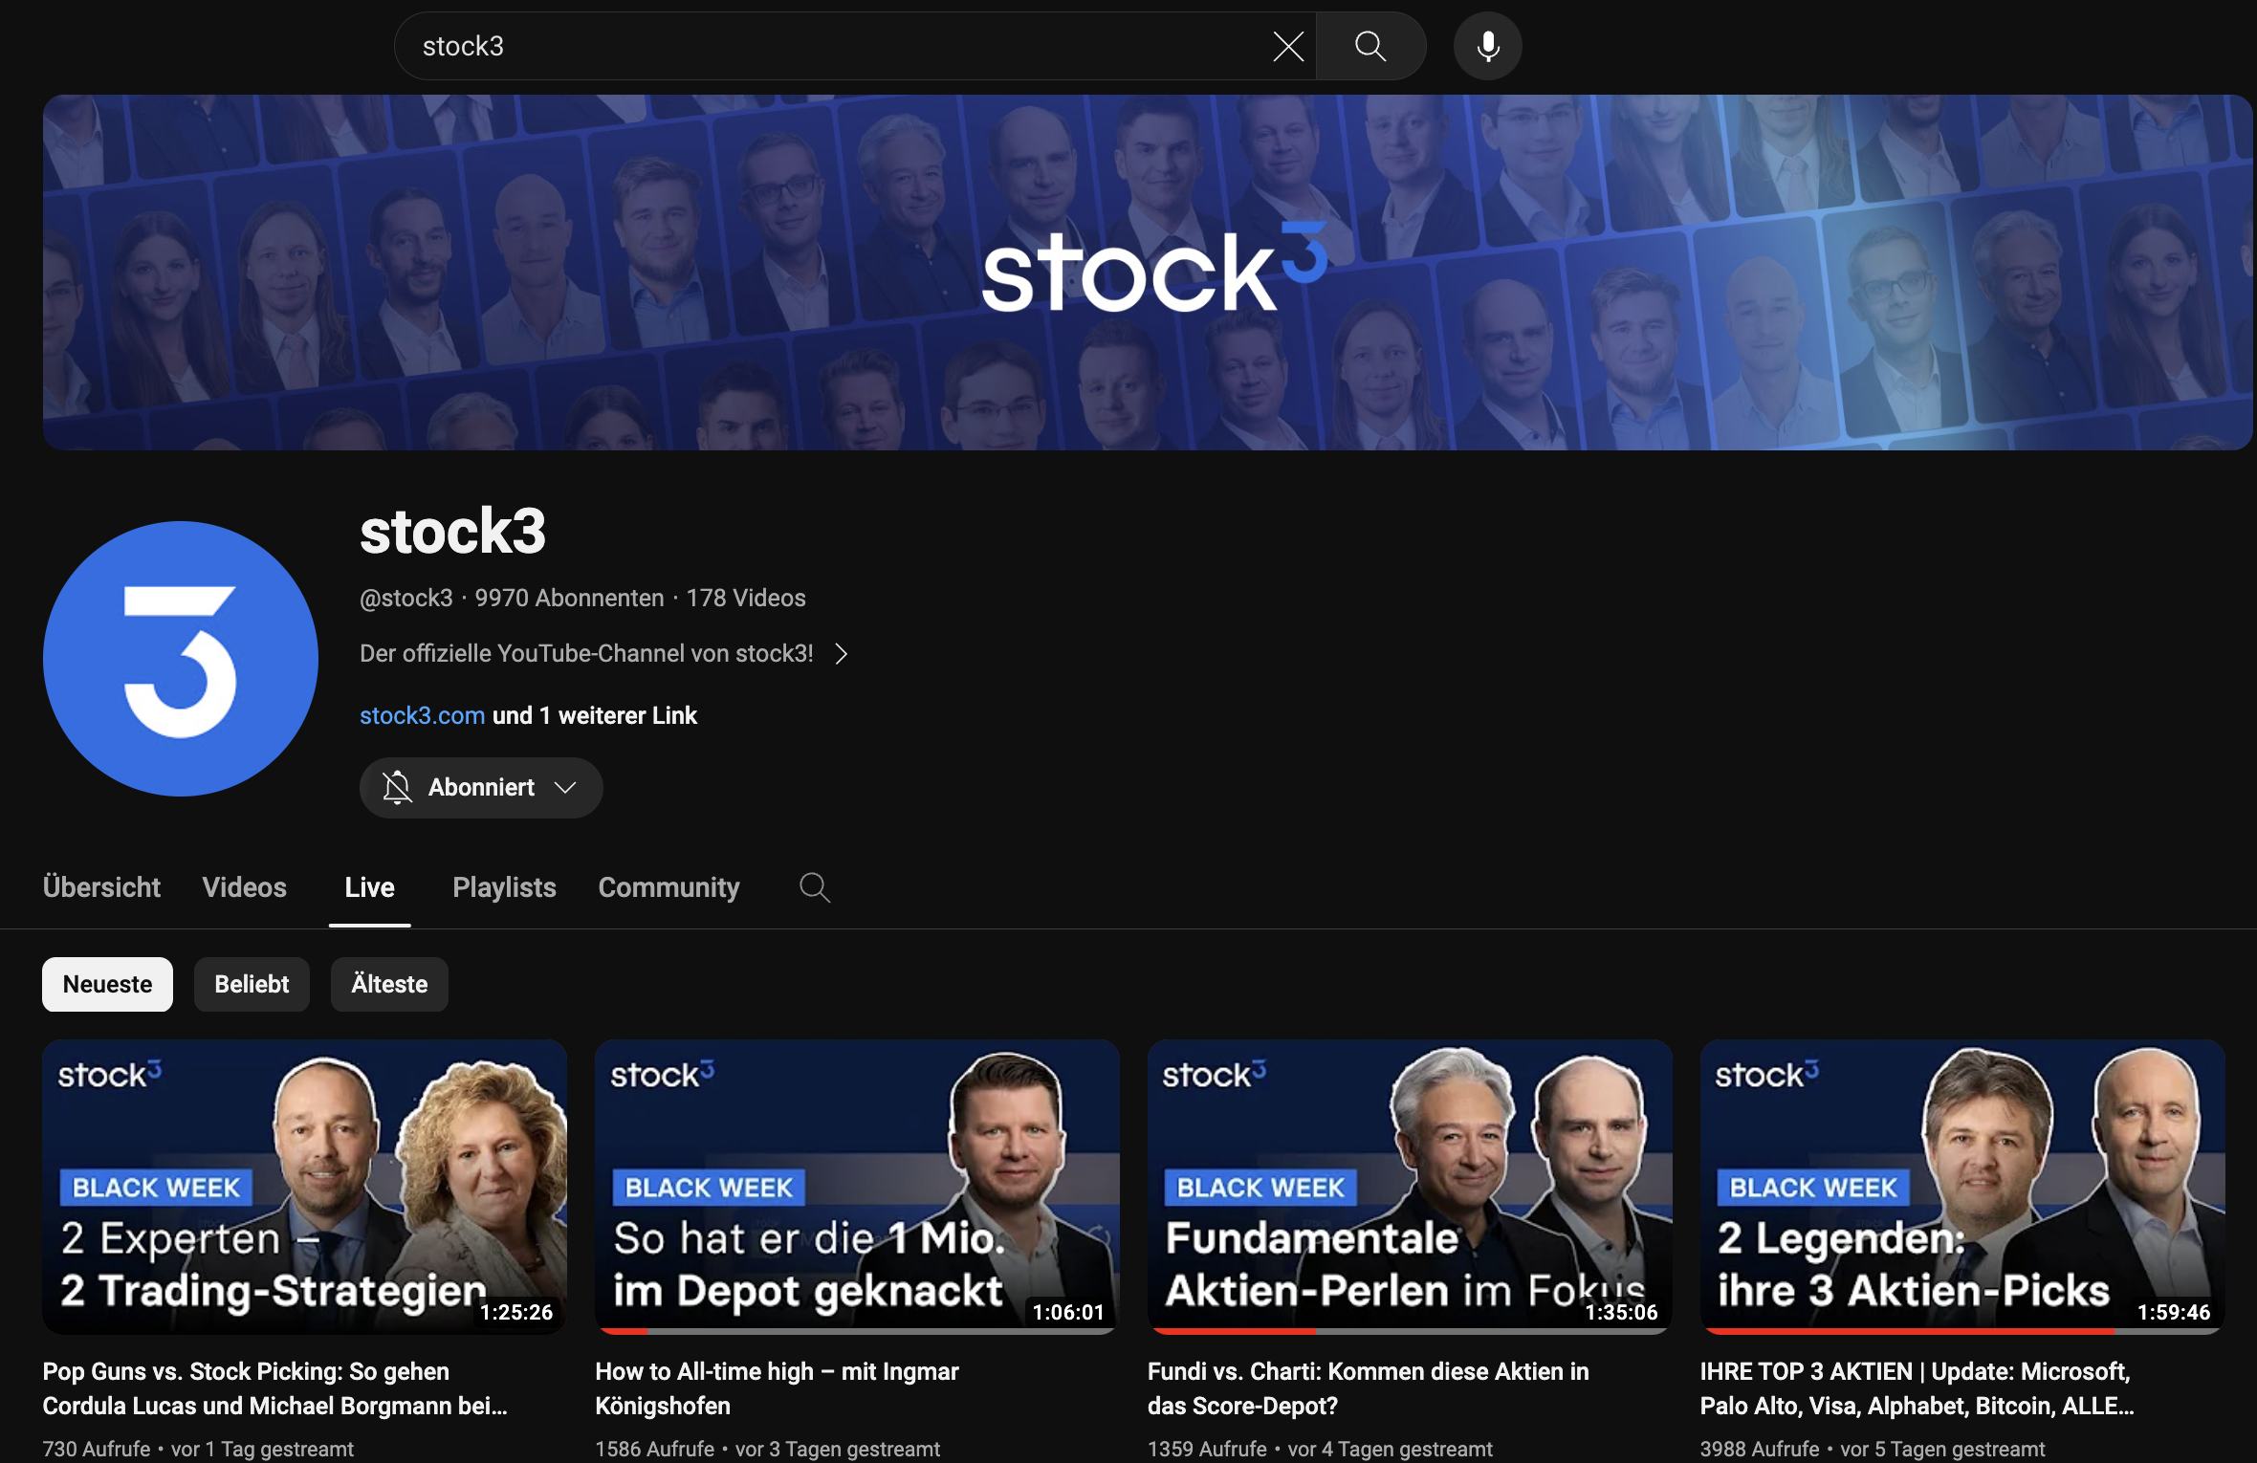
Task: Click the stock3 channel banner image
Action: tap(1148, 273)
